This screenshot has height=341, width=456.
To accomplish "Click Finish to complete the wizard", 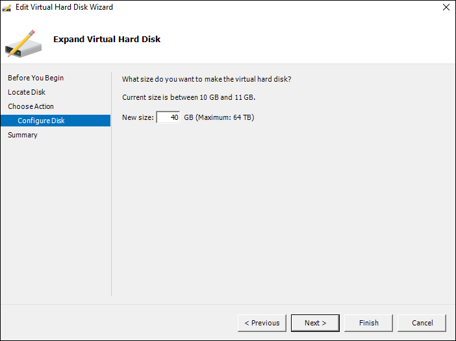I will (368, 323).
